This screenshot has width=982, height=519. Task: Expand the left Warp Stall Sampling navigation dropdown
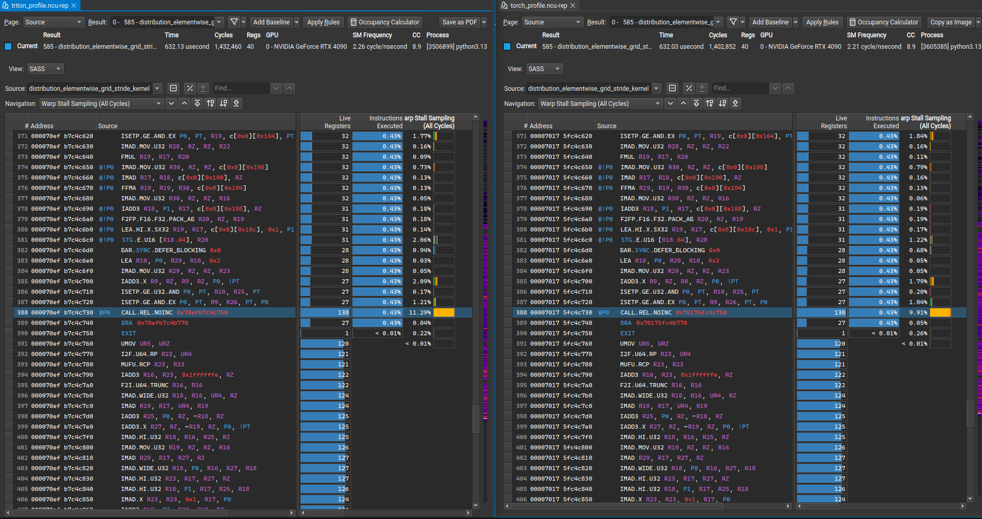pyautogui.click(x=102, y=103)
